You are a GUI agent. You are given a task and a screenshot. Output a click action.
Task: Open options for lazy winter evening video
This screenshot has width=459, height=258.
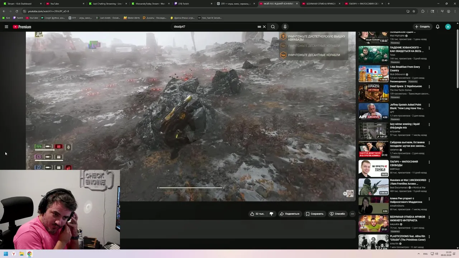(x=429, y=125)
